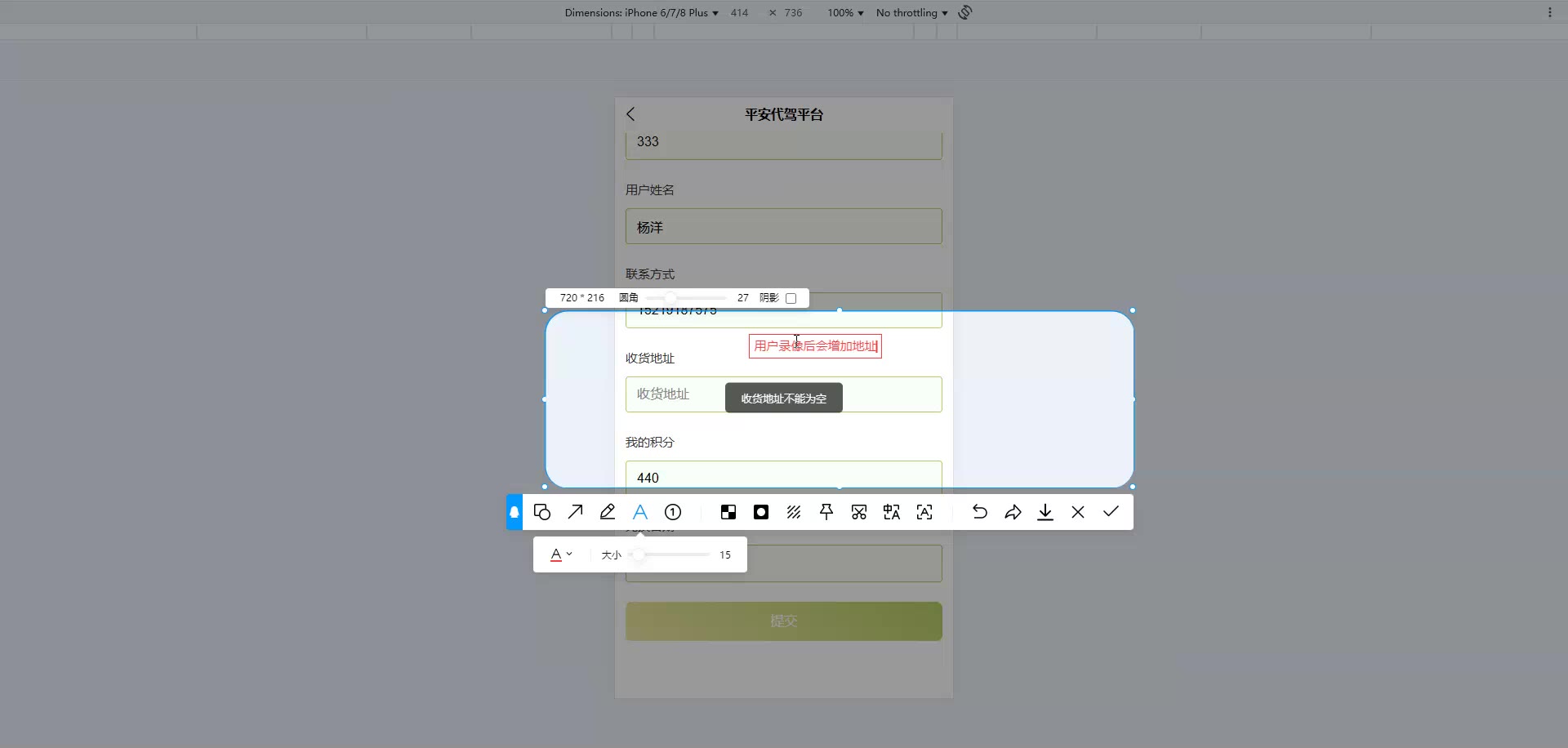The height and width of the screenshot is (748, 1568).
Task: Undo the last annotation
Action: tap(980, 512)
